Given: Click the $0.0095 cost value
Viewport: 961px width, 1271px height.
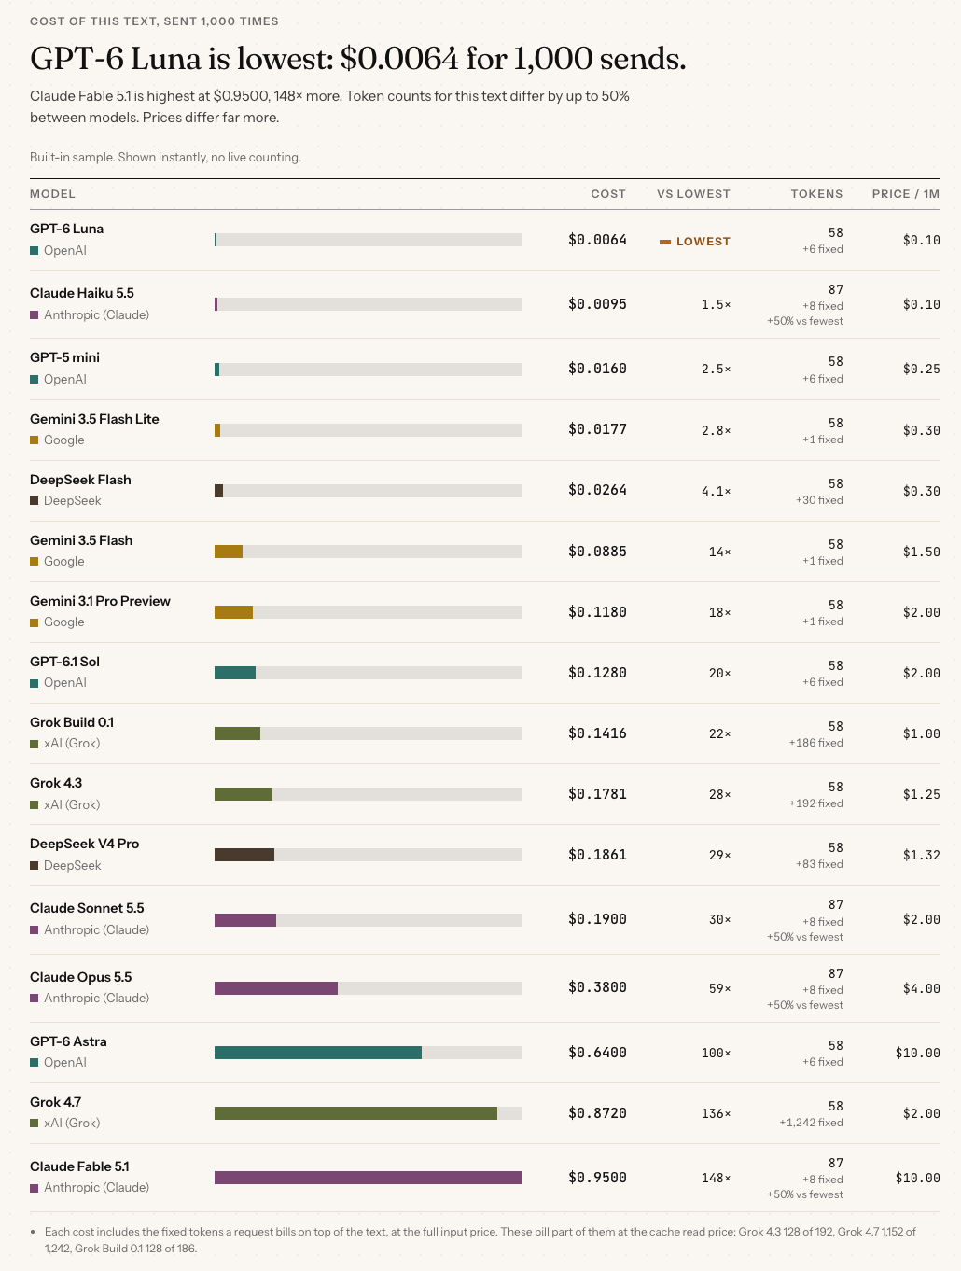Looking at the screenshot, I should 597,304.
